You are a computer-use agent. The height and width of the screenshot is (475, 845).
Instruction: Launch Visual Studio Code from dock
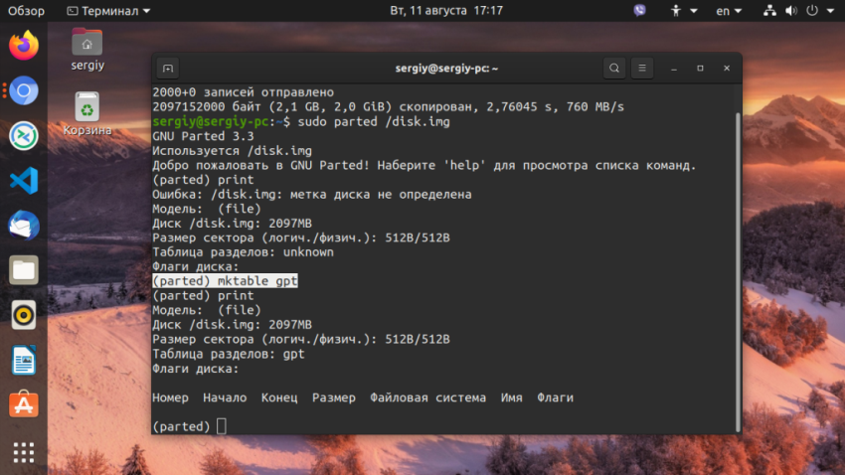click(x=24, y=181)
